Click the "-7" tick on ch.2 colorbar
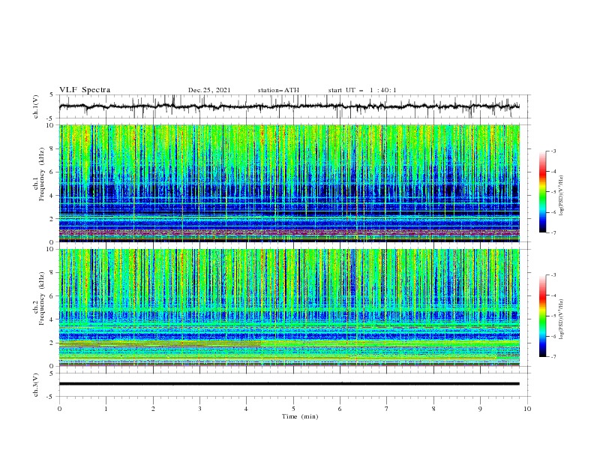The image size is (594, 459). tap(553, 356)
